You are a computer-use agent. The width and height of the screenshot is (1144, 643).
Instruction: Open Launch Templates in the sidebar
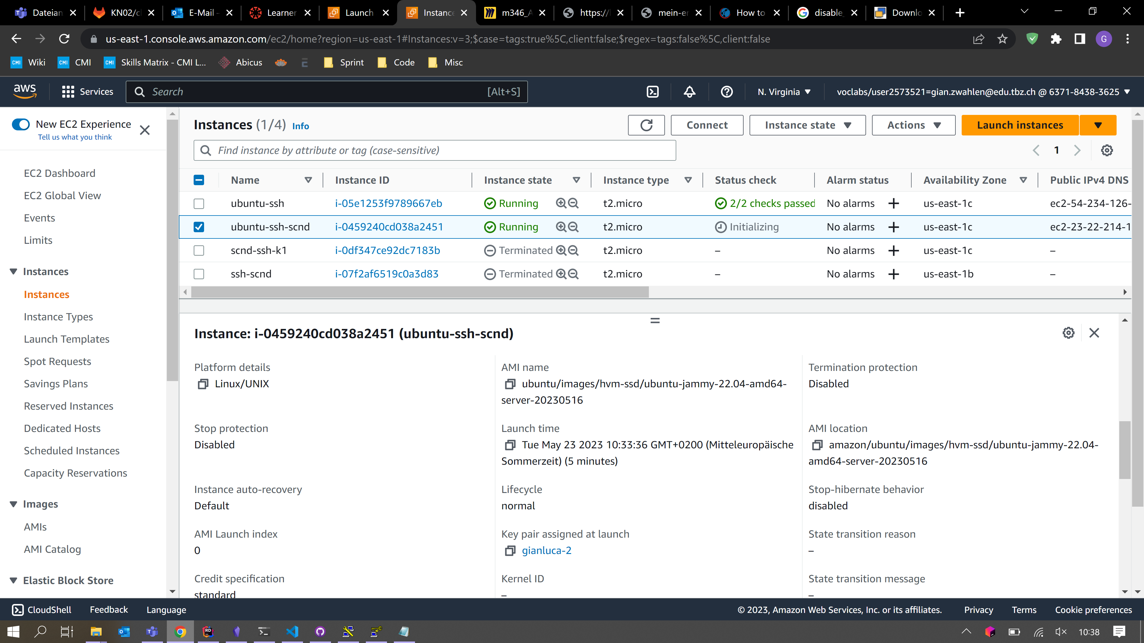pyautogui.click(x=67, y=339)
